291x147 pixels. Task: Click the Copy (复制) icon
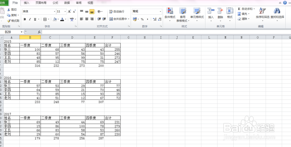point(9,15)
